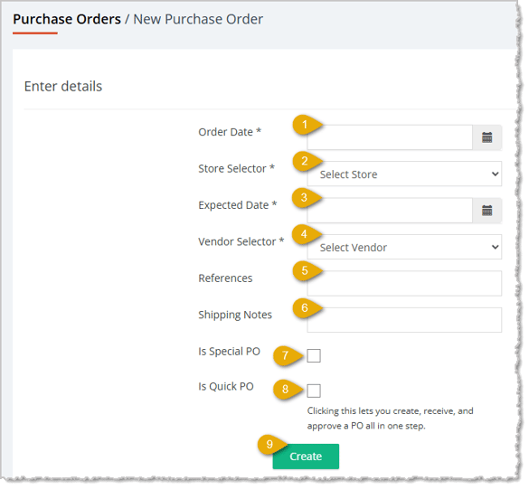Open the Select Vendor dropdown
Screen dimensions: 529x490
click(404, 247)
